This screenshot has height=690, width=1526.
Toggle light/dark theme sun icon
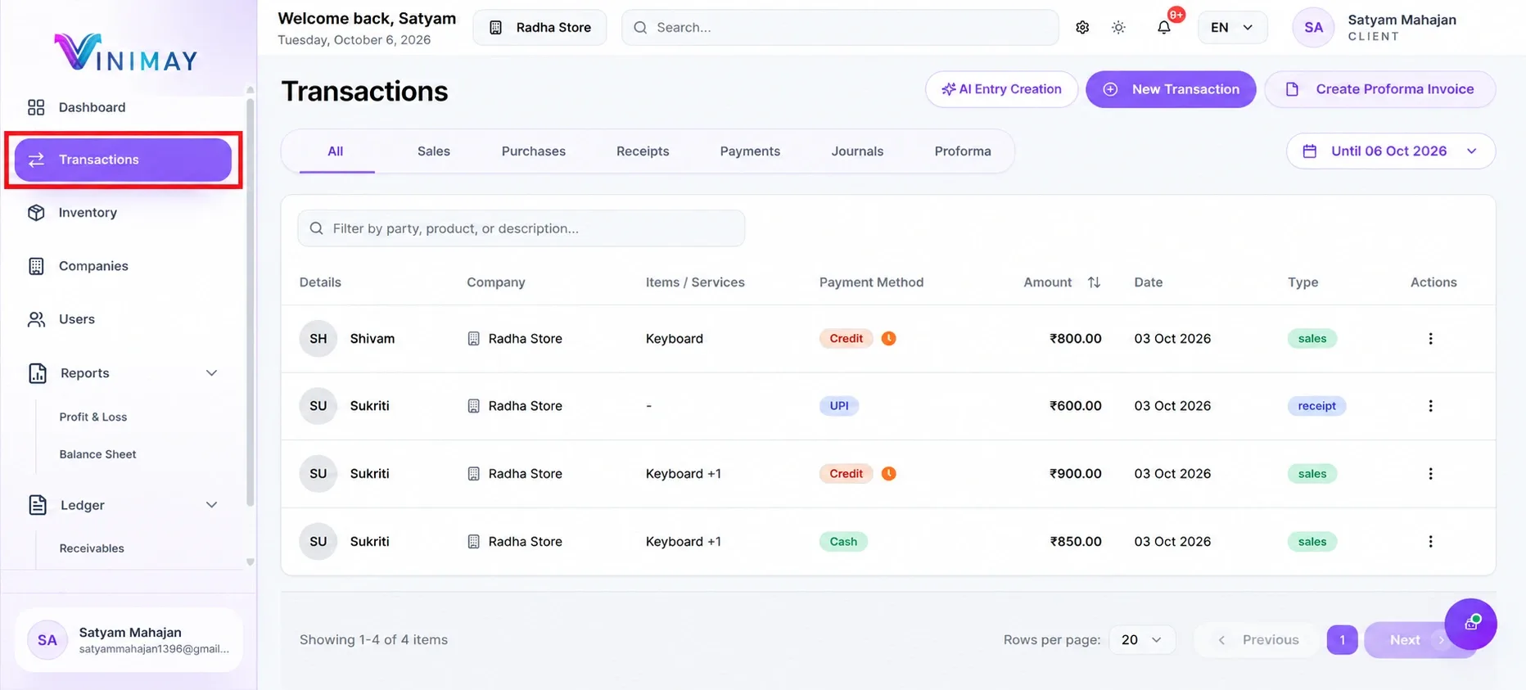pos(1118,28)
